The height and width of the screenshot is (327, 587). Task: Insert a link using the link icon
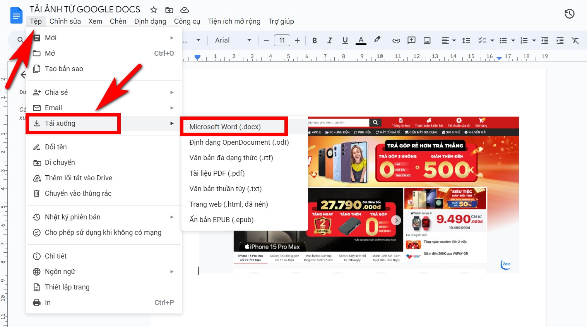396,40
